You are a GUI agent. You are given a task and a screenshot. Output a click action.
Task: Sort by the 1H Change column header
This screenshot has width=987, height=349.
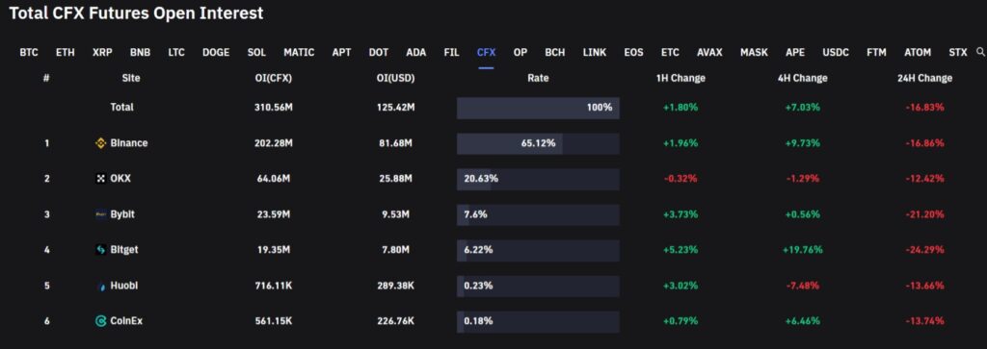[x=680, y=79]
